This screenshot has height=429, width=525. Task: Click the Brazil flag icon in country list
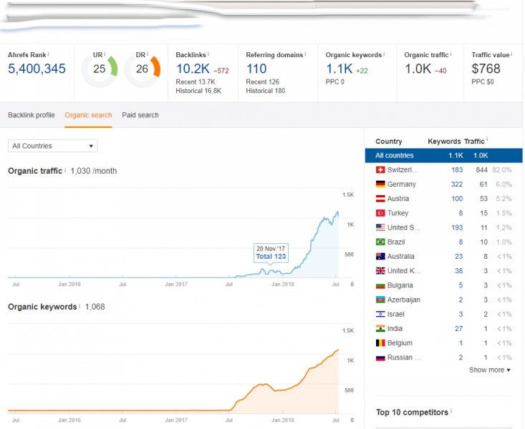tap(380, 242)
